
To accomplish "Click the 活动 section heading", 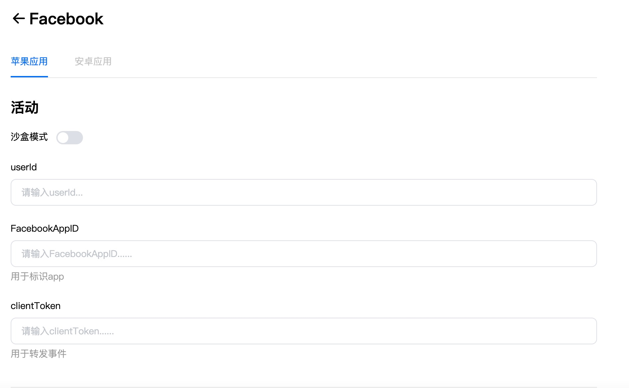I will tap(25, 108).
